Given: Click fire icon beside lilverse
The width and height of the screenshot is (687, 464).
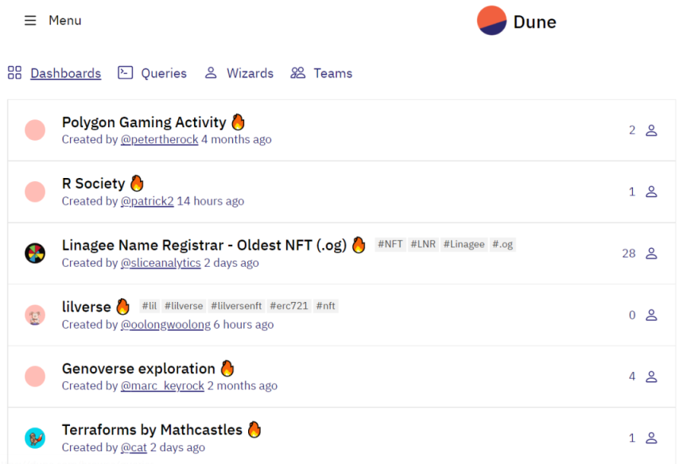Looking at the screenshot, I should [123, 307].
